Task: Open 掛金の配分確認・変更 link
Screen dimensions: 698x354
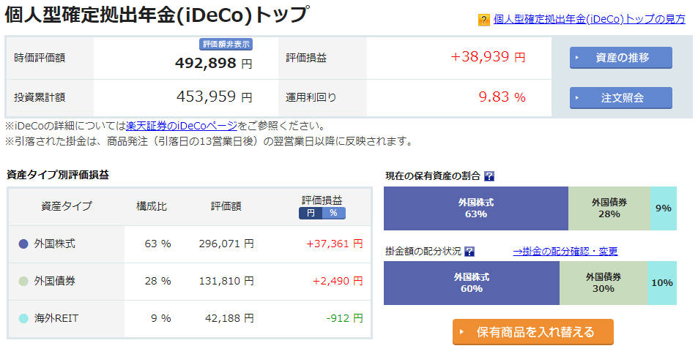Action: click(x=565, y=252)
